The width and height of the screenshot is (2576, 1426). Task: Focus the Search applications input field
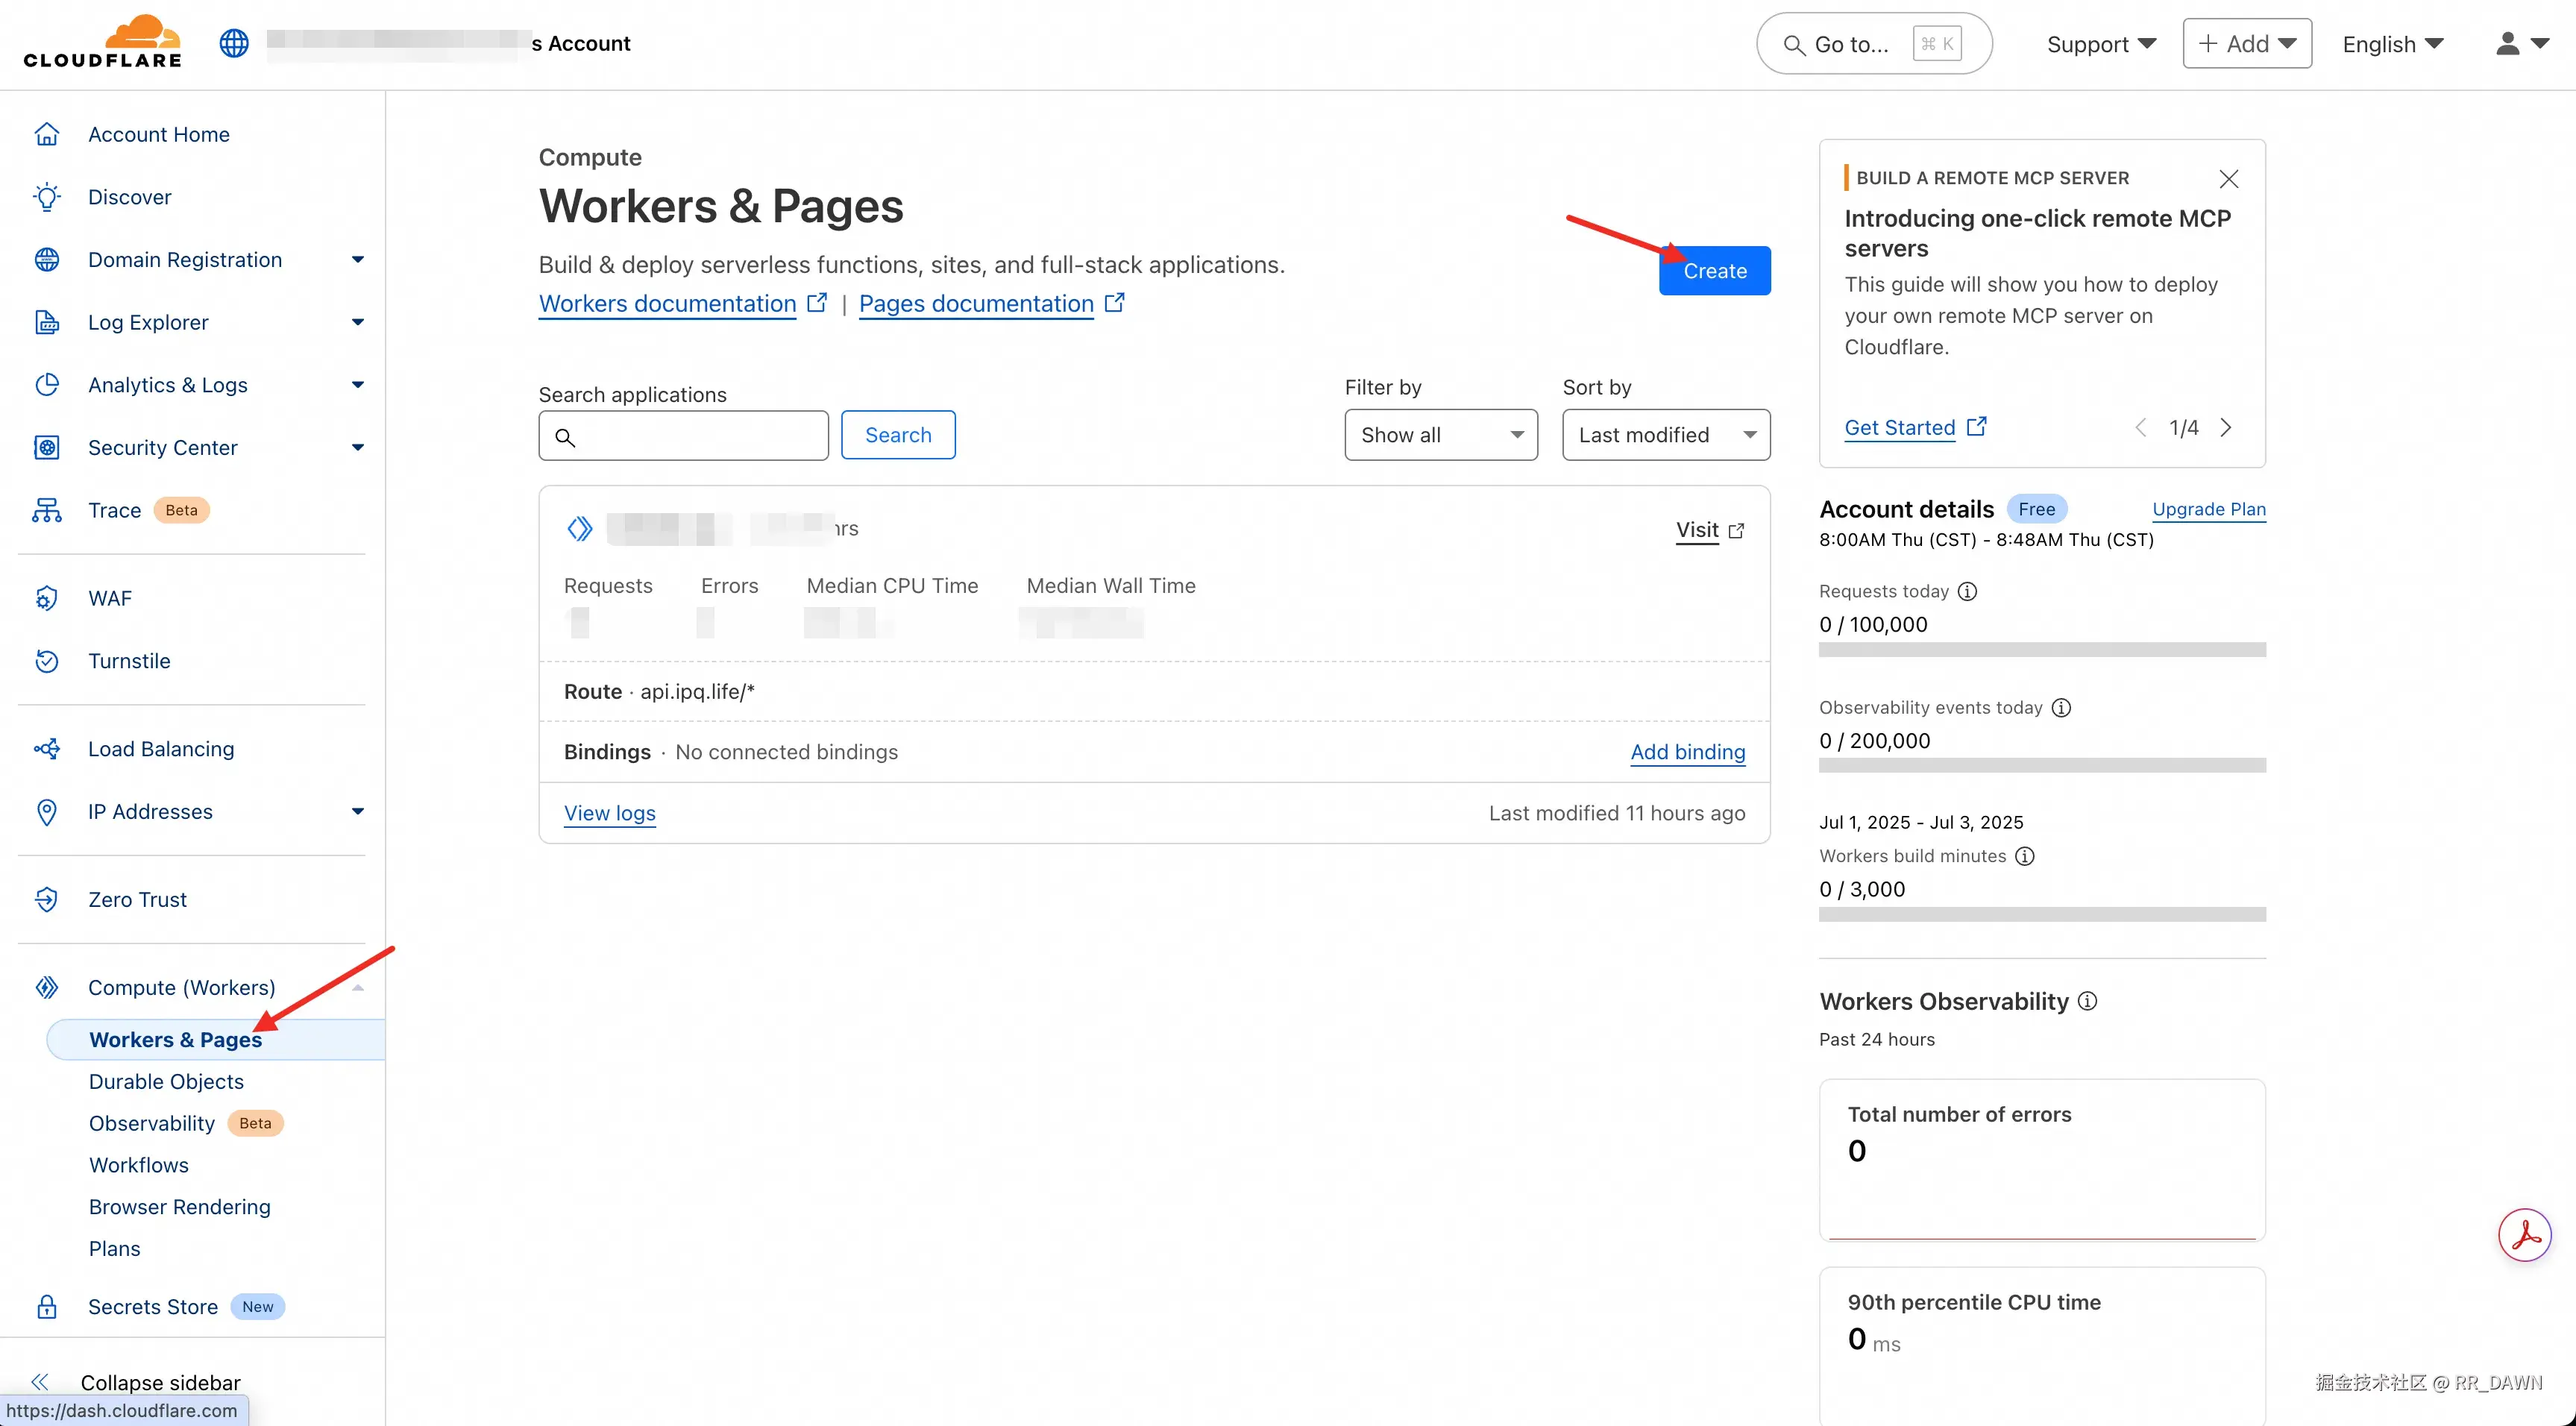[x=684, y=435]
